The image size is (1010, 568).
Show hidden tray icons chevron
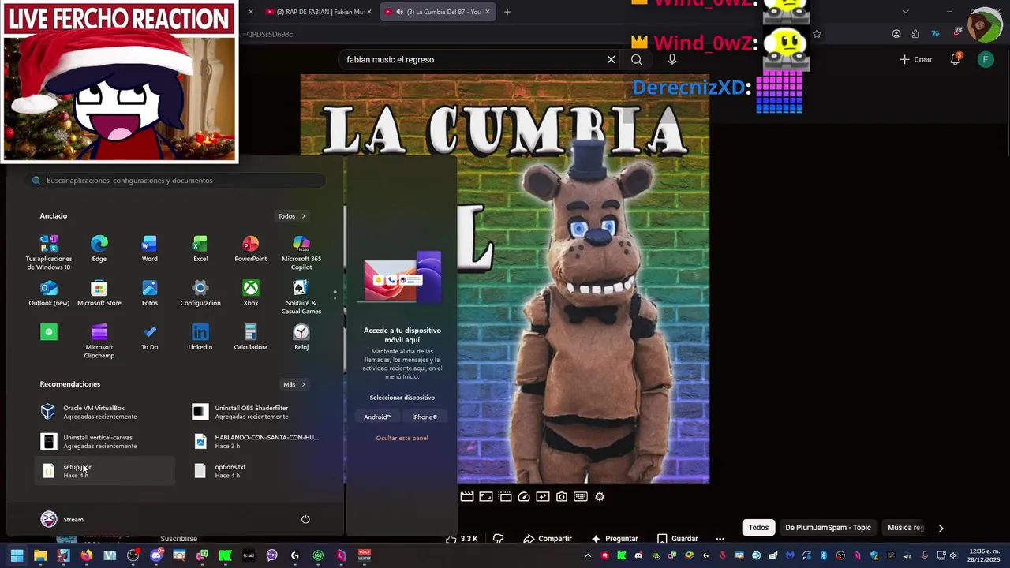point(588,555)
